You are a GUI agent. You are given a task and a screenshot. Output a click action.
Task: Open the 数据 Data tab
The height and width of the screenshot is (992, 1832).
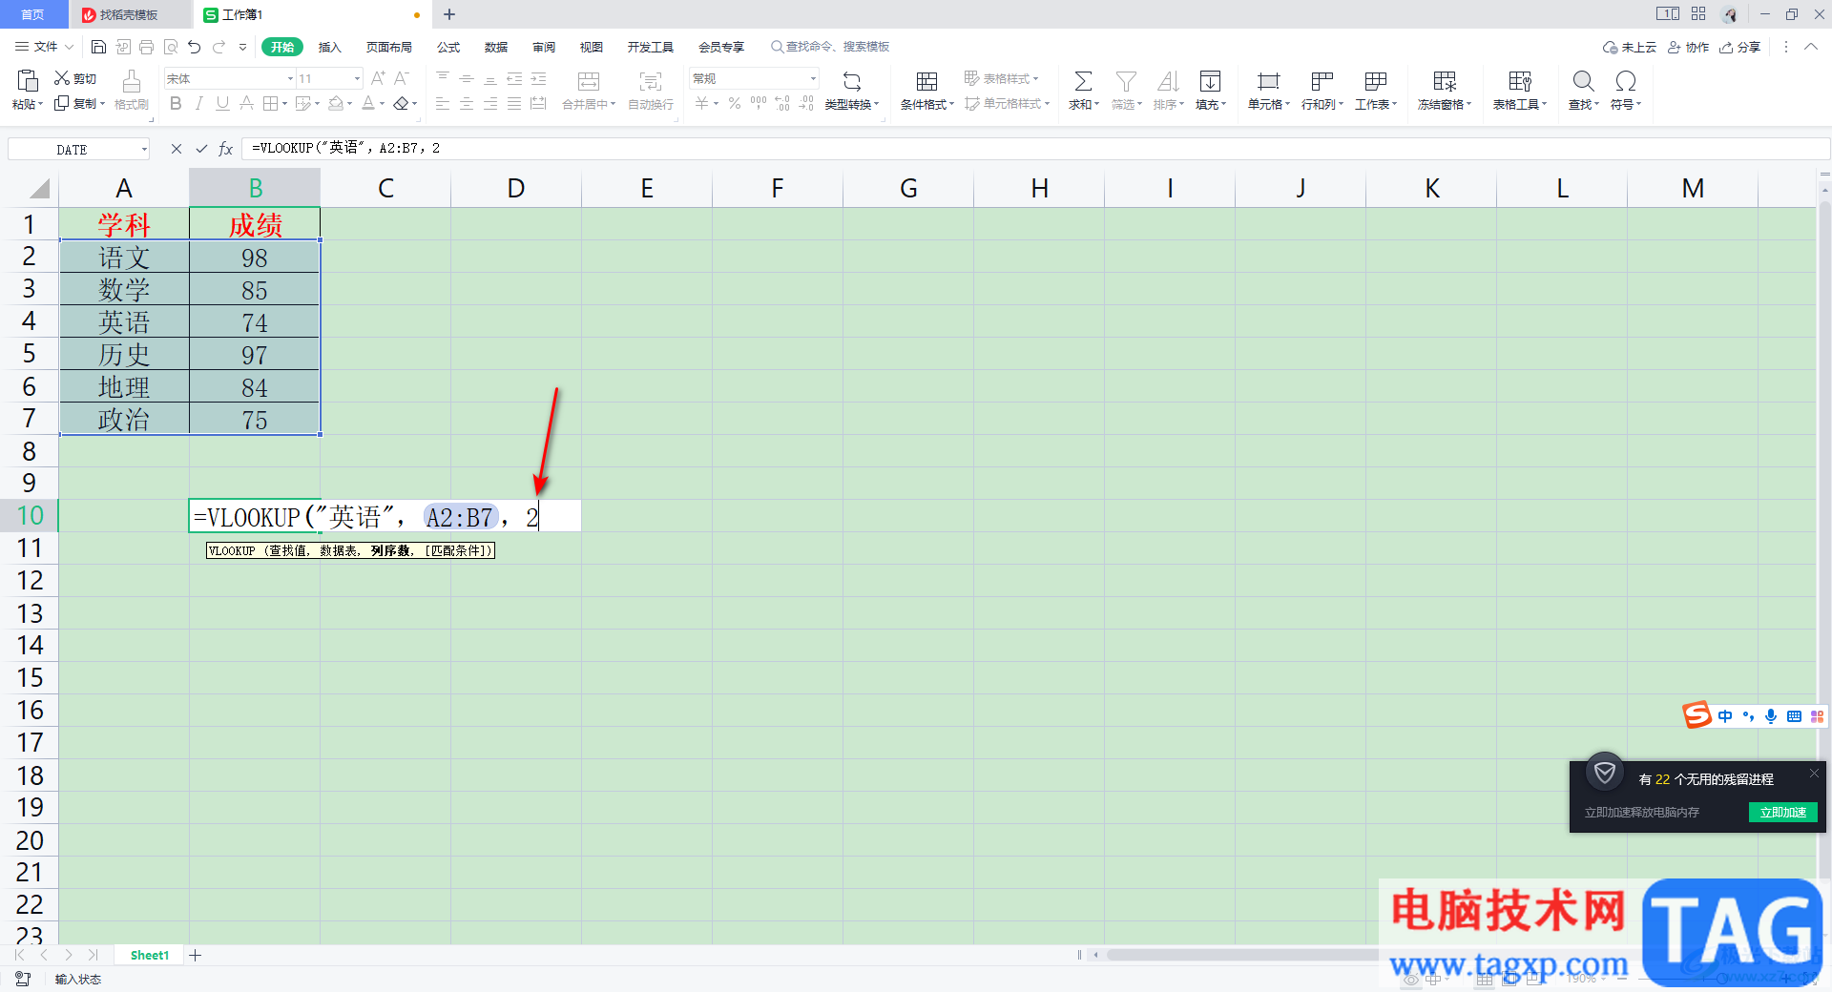click(x=496, y=47)
